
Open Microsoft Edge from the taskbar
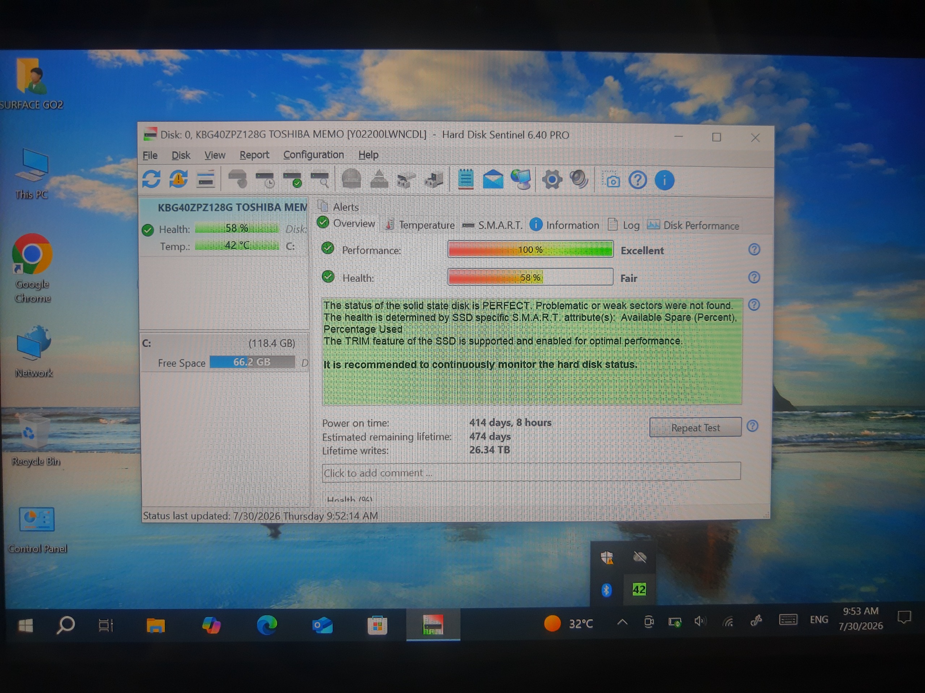pyautogui.click(x=267, y=626)
